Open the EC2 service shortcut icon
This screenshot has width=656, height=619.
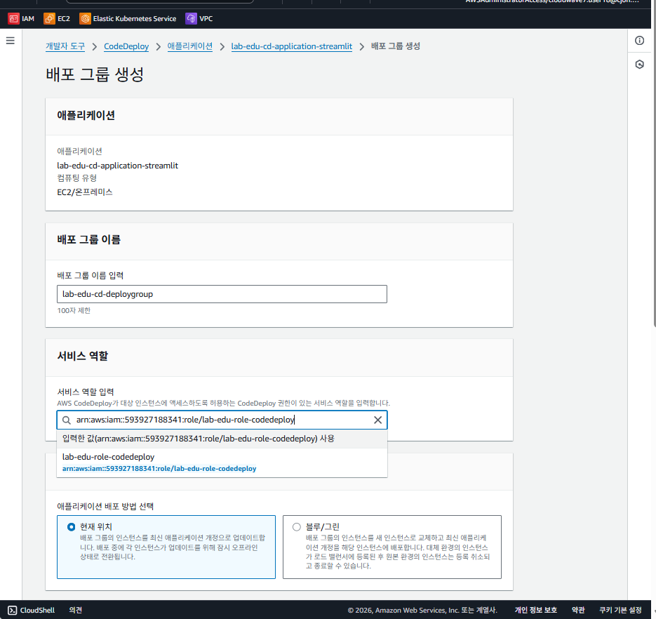click(x=49, y=18)
